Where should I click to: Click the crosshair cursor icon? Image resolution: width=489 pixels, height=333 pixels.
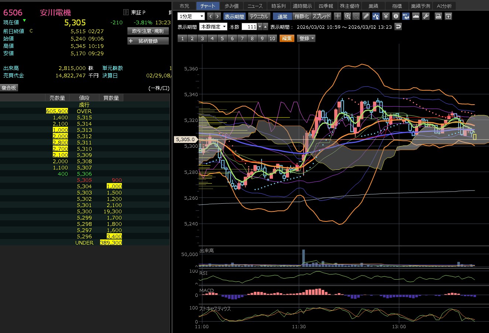pyautogui.click(x=338, y=16)
